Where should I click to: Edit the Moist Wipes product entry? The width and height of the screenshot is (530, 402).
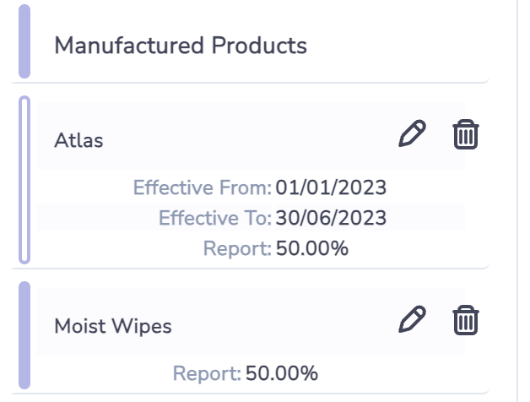click(x=412, y=319)
